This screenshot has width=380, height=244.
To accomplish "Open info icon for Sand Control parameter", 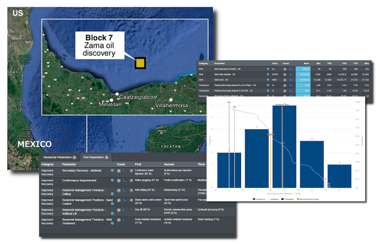I will coord(113,204).
